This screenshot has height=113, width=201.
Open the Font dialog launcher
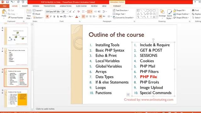coord(79,21)
